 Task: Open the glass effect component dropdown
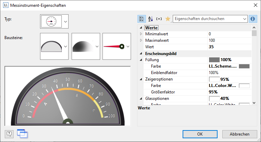pyautogui.click(x=97, y=47)
